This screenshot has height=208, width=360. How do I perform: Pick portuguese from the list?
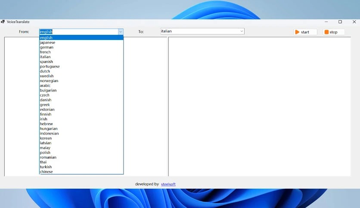pos(81,67)
